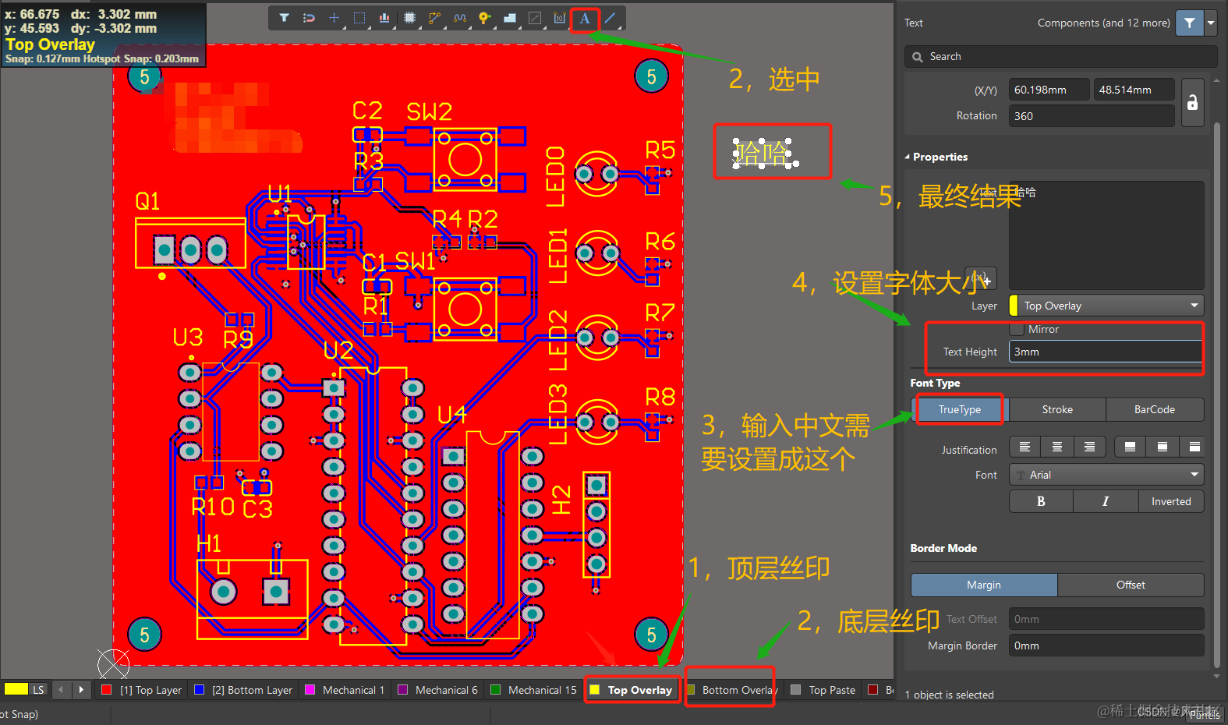Set horizontal justification to right

point(1089,447)
